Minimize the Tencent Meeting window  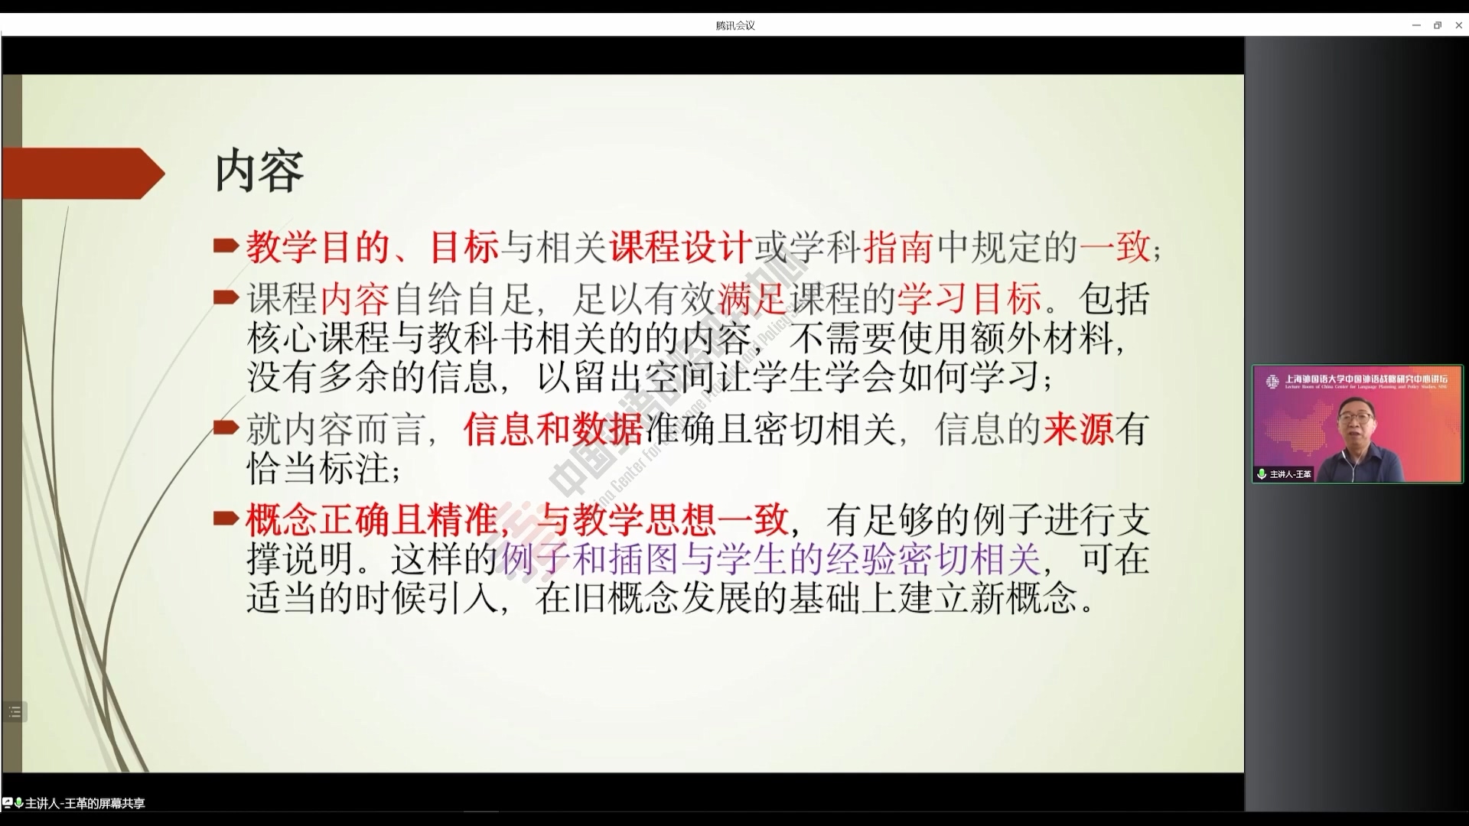click(1416, 25)
